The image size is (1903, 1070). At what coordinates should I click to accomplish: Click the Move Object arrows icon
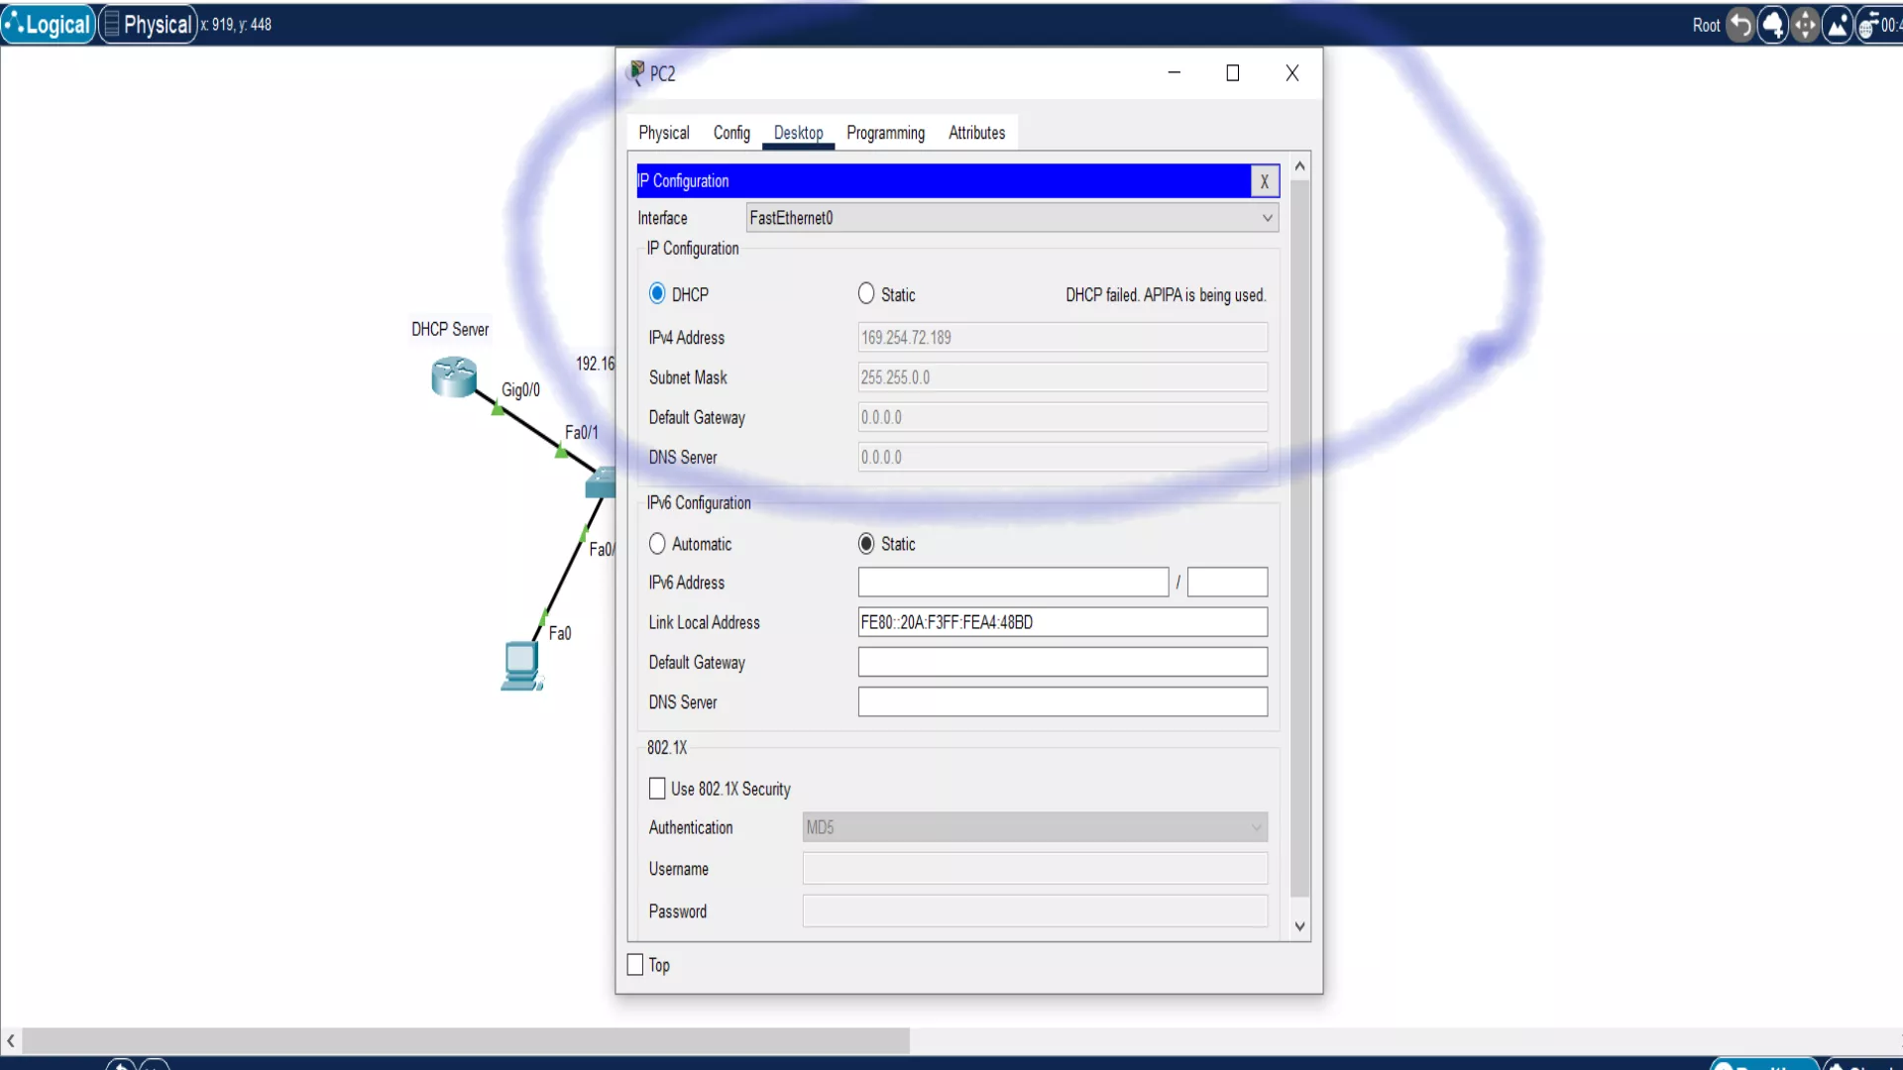pyautogui.click(x=1805, y=25)
